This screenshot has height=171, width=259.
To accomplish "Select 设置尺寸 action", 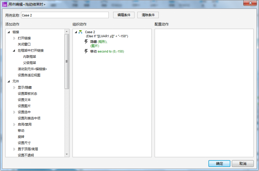I will (x=24, y=143).
